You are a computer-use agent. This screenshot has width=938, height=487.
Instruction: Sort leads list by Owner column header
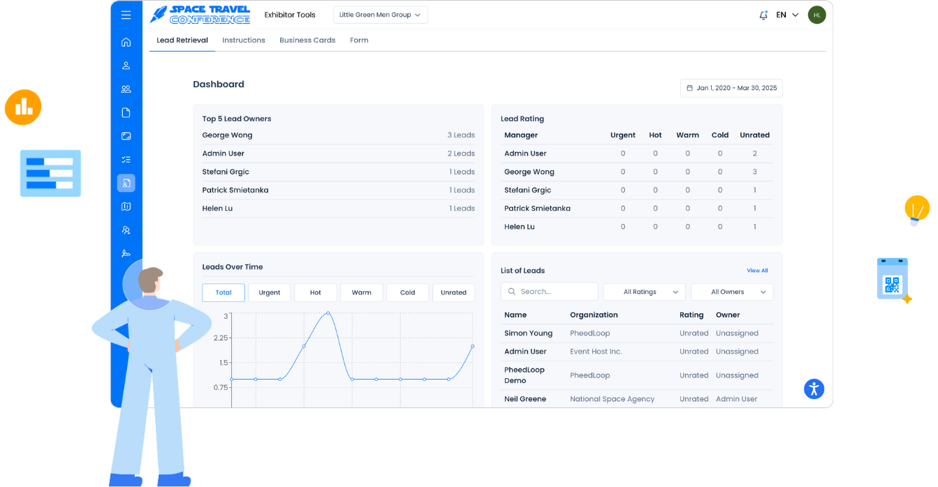click(x=728, y=315)
